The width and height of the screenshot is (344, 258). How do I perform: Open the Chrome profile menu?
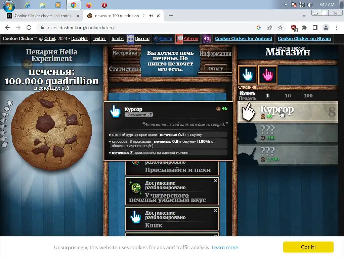(326, 28)
